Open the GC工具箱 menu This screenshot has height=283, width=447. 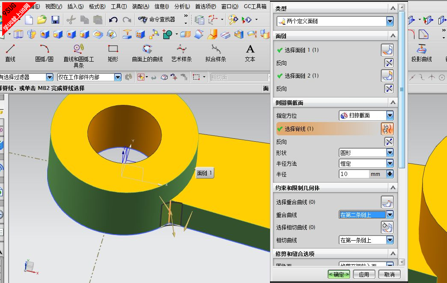point(255,6)
